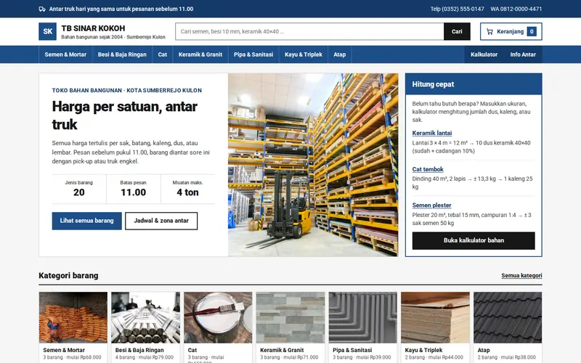Open the Semen & Mortar category thumbnail
Viewport: 581px width, 363px height.
pos(73,317)
